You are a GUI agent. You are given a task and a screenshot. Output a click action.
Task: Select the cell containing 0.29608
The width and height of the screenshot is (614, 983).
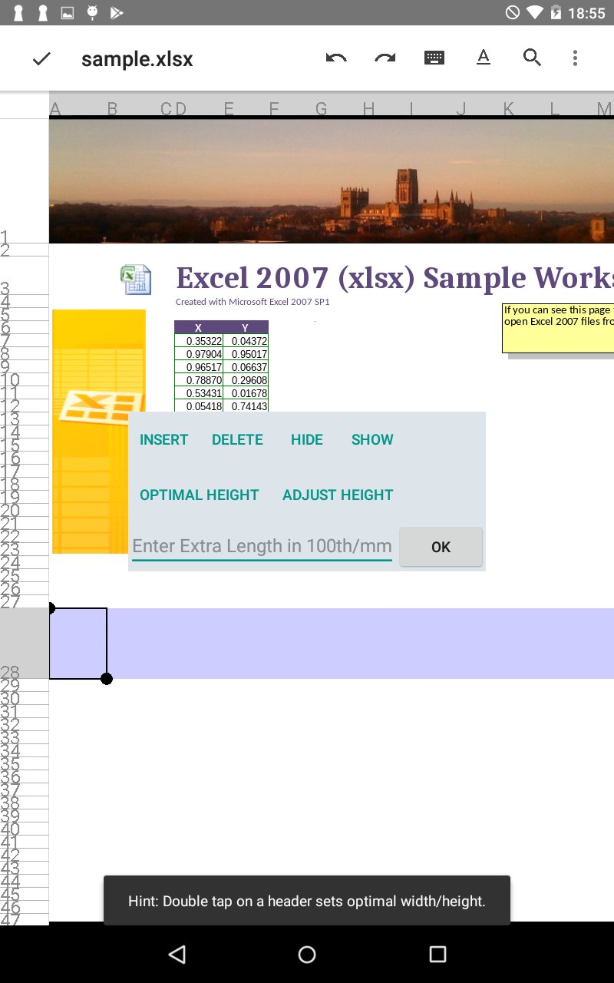pos(246,380)
